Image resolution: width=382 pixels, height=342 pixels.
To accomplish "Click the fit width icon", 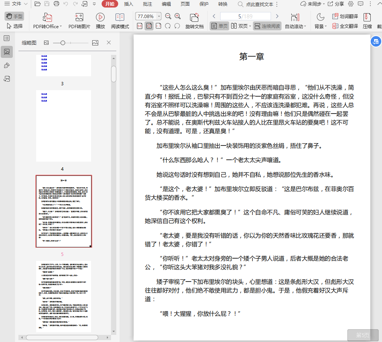I will pyautogui.click(x=158, y=26).
